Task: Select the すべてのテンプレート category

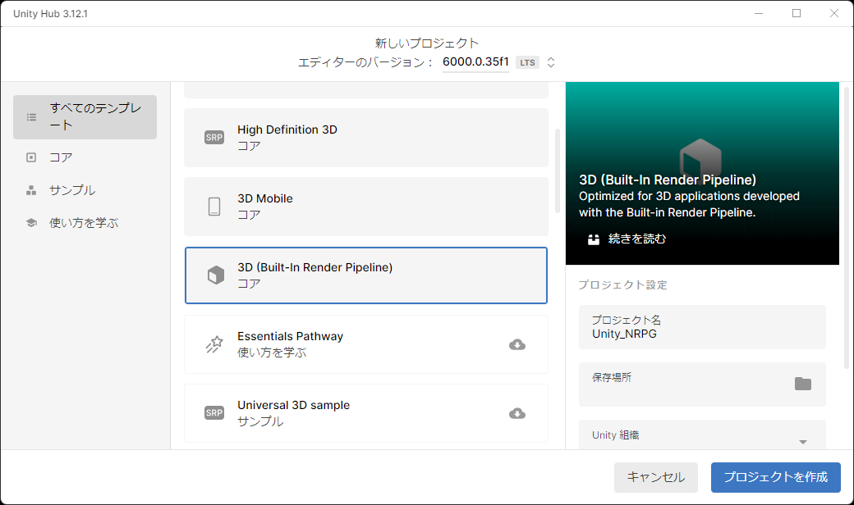Action: coord(85,116)
